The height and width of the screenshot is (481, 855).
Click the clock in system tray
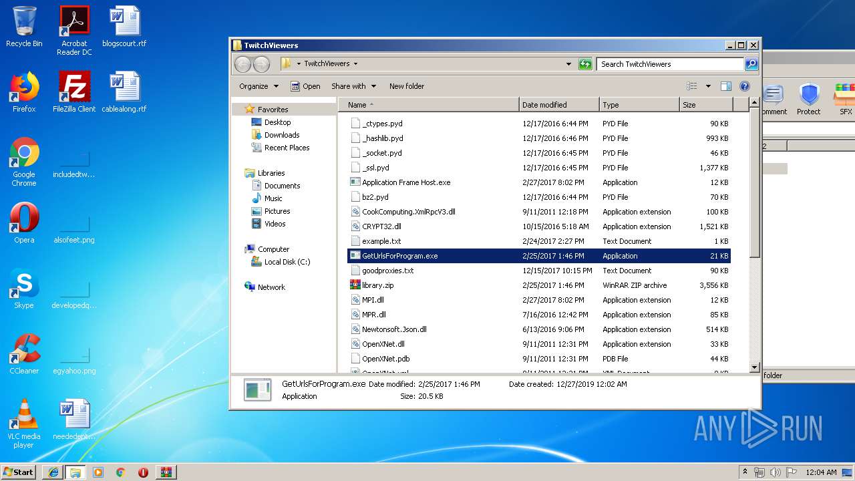[x=821, y=472]
